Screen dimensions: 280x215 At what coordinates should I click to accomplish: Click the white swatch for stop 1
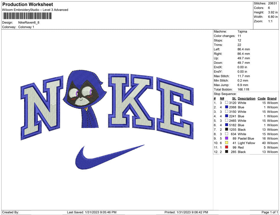(x=227, y=103)
